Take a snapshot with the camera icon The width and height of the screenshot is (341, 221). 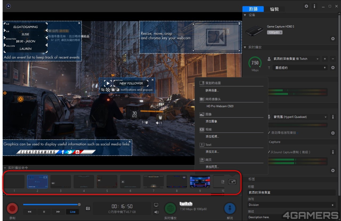coord(88,208)
